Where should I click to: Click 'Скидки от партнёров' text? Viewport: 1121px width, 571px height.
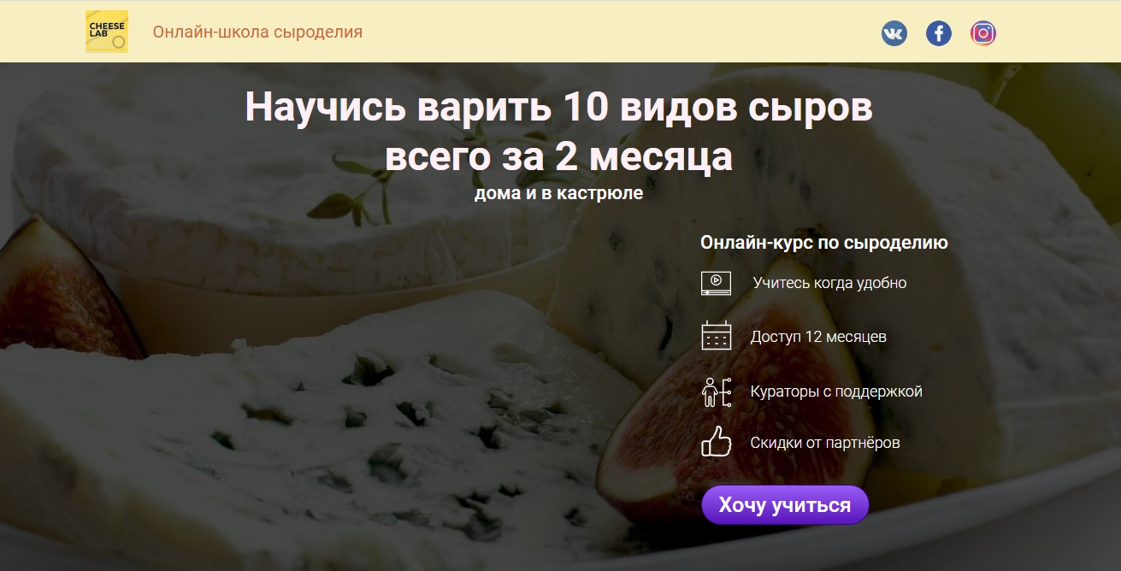[825, 443]
